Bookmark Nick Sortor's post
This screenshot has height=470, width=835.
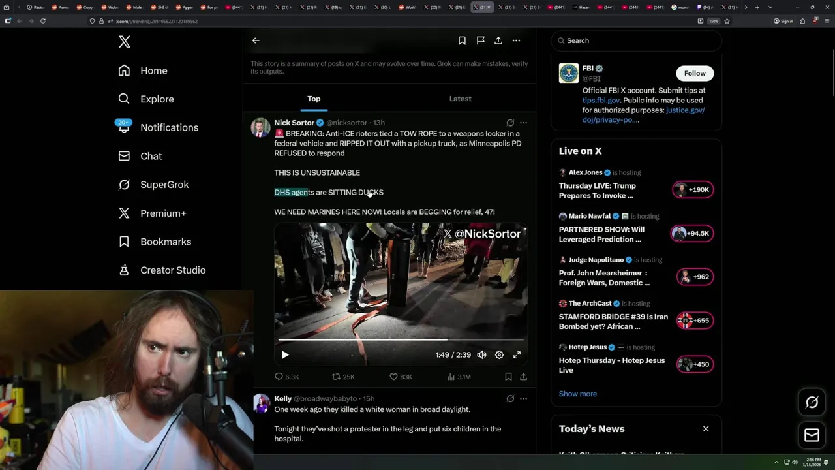(x=508, y=377)
